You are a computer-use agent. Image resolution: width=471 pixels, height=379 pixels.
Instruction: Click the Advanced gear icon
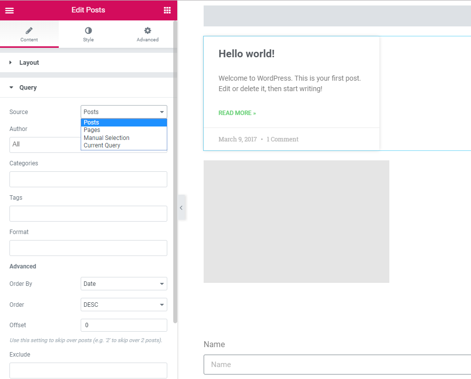coord(147,31)
